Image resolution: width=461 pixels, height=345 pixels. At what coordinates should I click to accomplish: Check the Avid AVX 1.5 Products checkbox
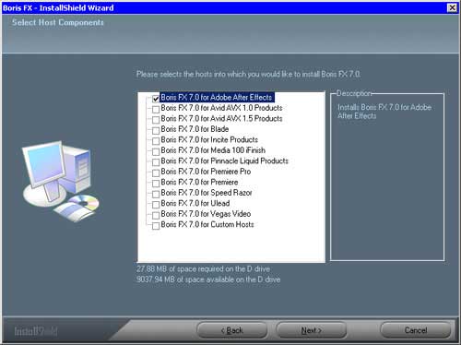(156, 120)
